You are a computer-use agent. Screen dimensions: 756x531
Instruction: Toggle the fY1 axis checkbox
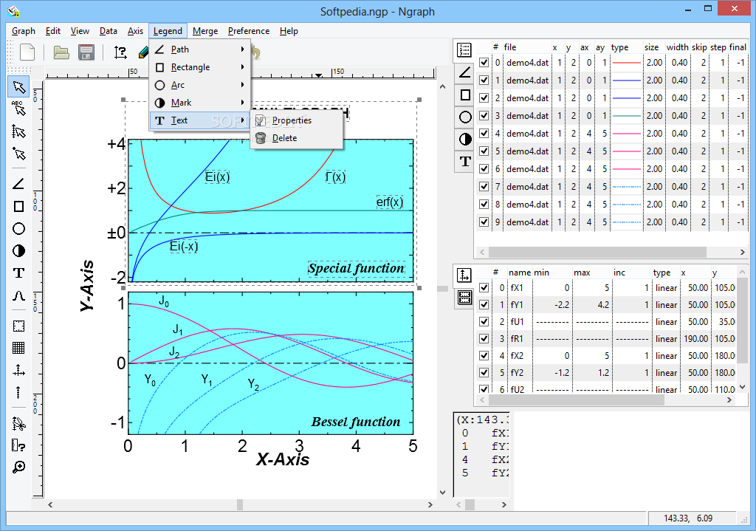484,305
